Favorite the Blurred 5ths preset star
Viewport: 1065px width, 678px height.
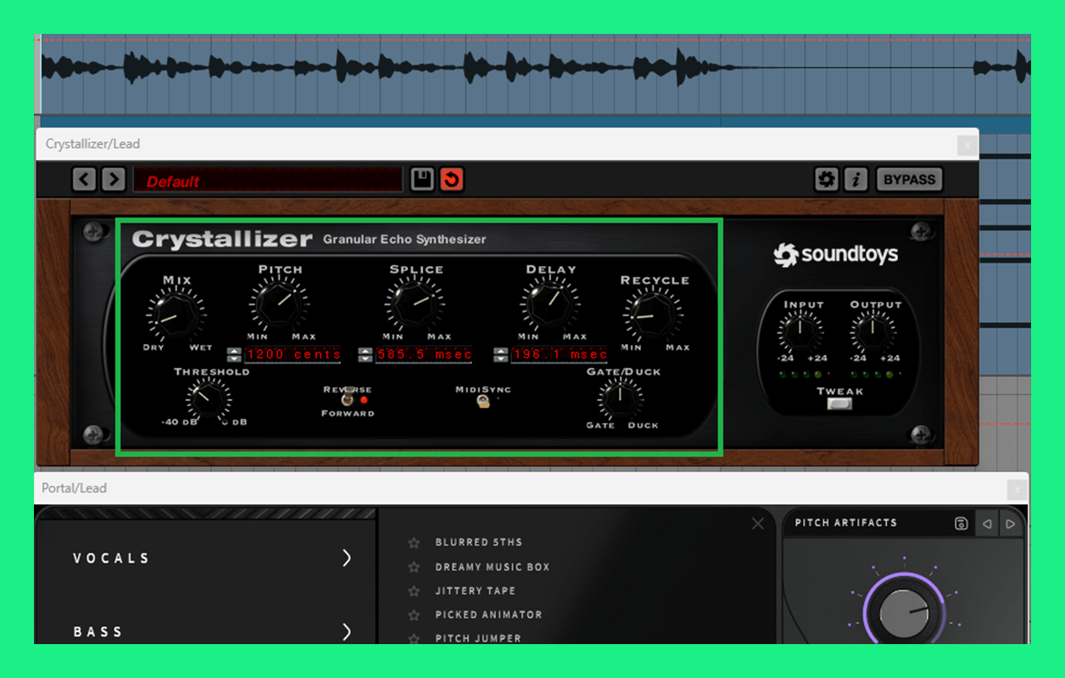[x=414, y=542]
